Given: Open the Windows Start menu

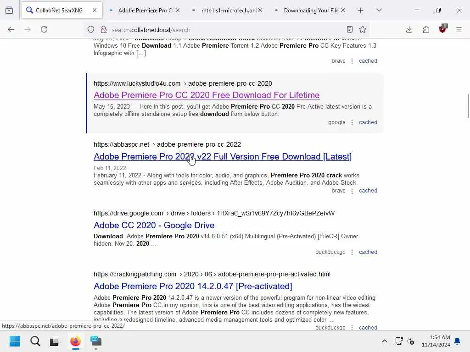Looking at the screenshot, I should point(15,341).
